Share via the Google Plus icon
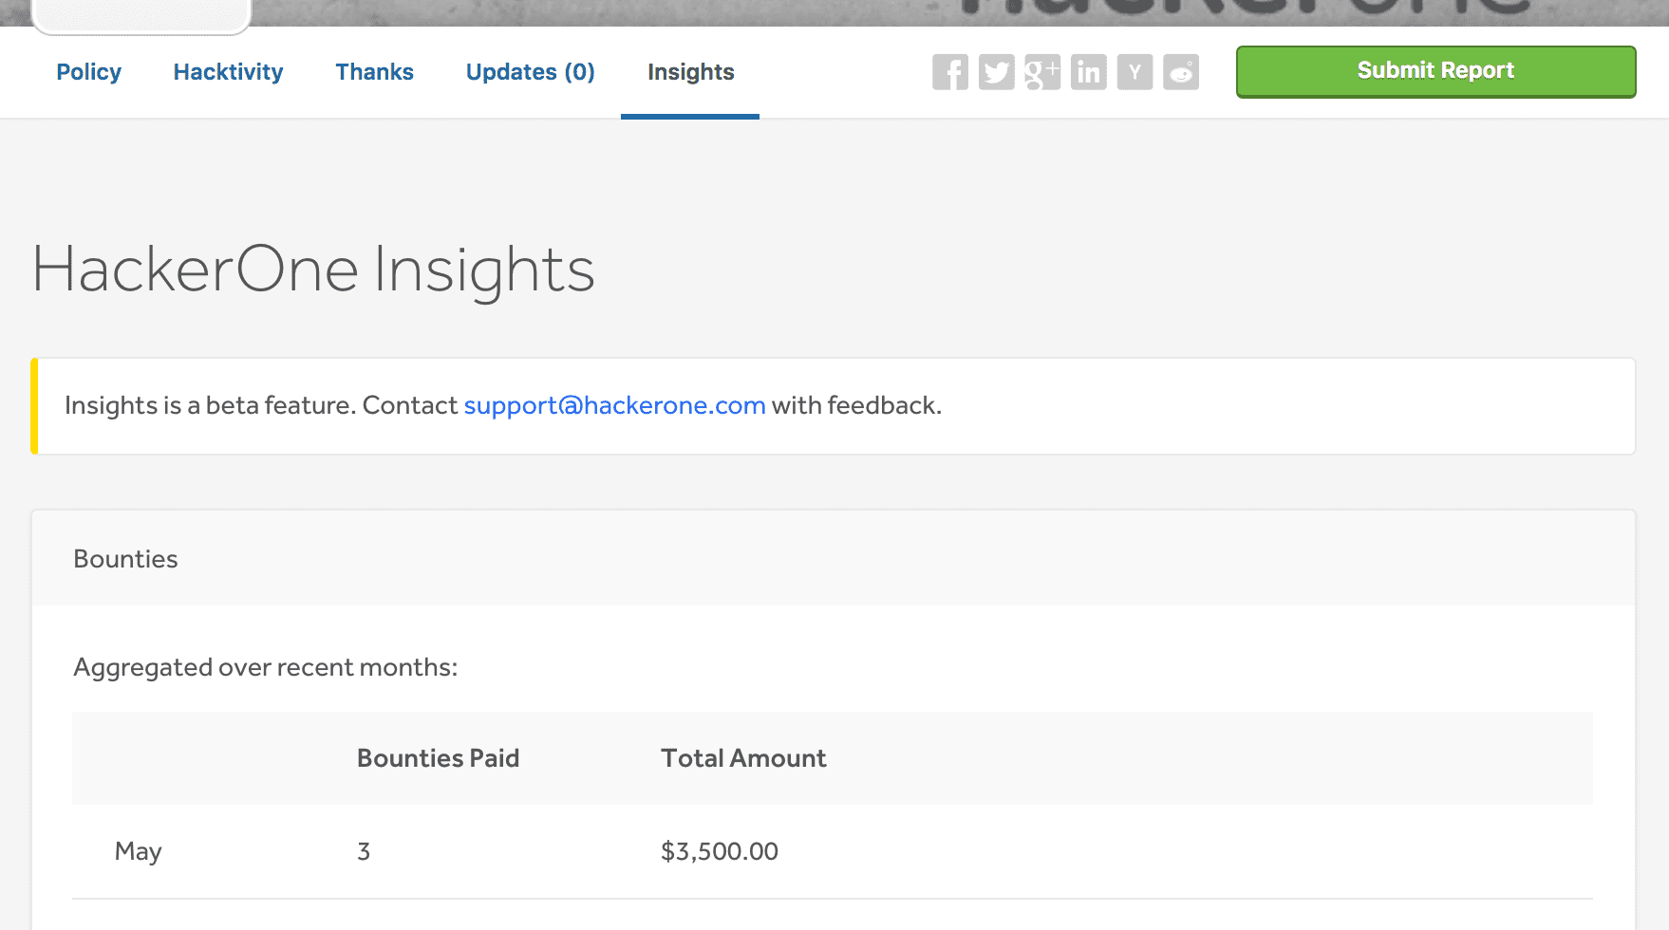1669x930 pixels. pyautogui.click(x=1042, y=72)
